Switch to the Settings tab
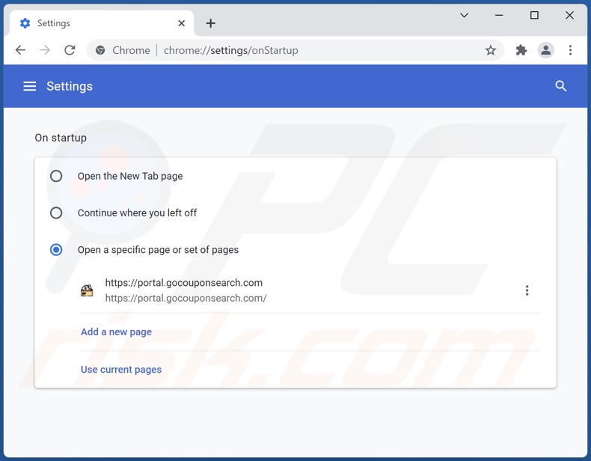The height and width of the screenshot is (461, 591). click(x=97, y=23)
